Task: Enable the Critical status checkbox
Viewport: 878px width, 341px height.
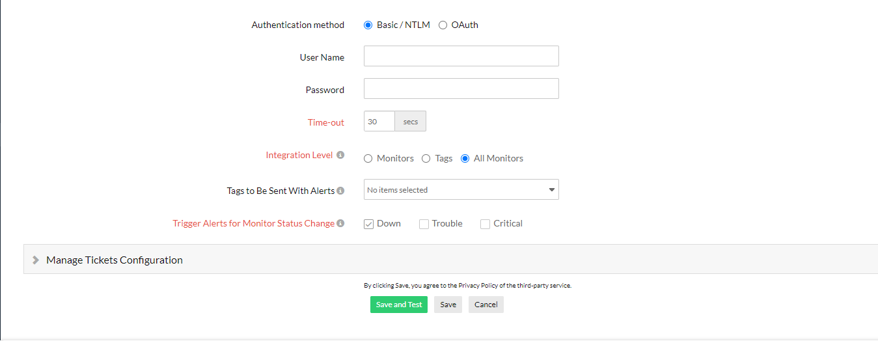Action: tap(485, 225)
